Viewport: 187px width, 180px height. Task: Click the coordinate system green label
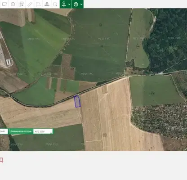21,131
